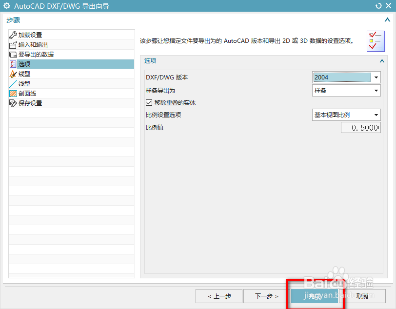This screenshot has width=396, height=309.
Task: Click the 完成 finish button
Action: (315, 296)
